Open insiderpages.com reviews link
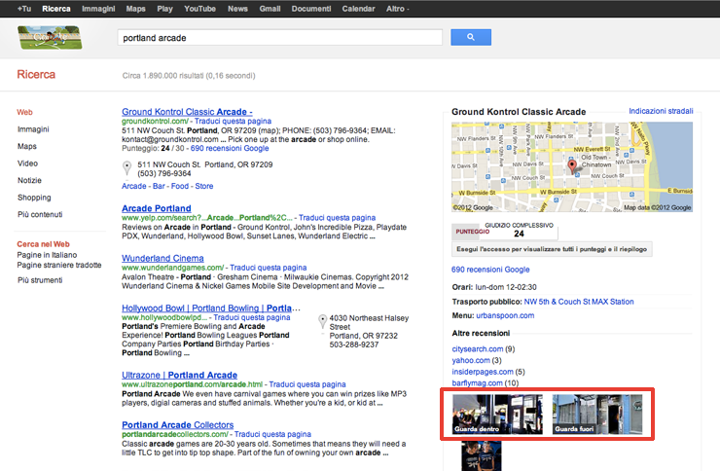720x471 pixels. click(483, 372)
